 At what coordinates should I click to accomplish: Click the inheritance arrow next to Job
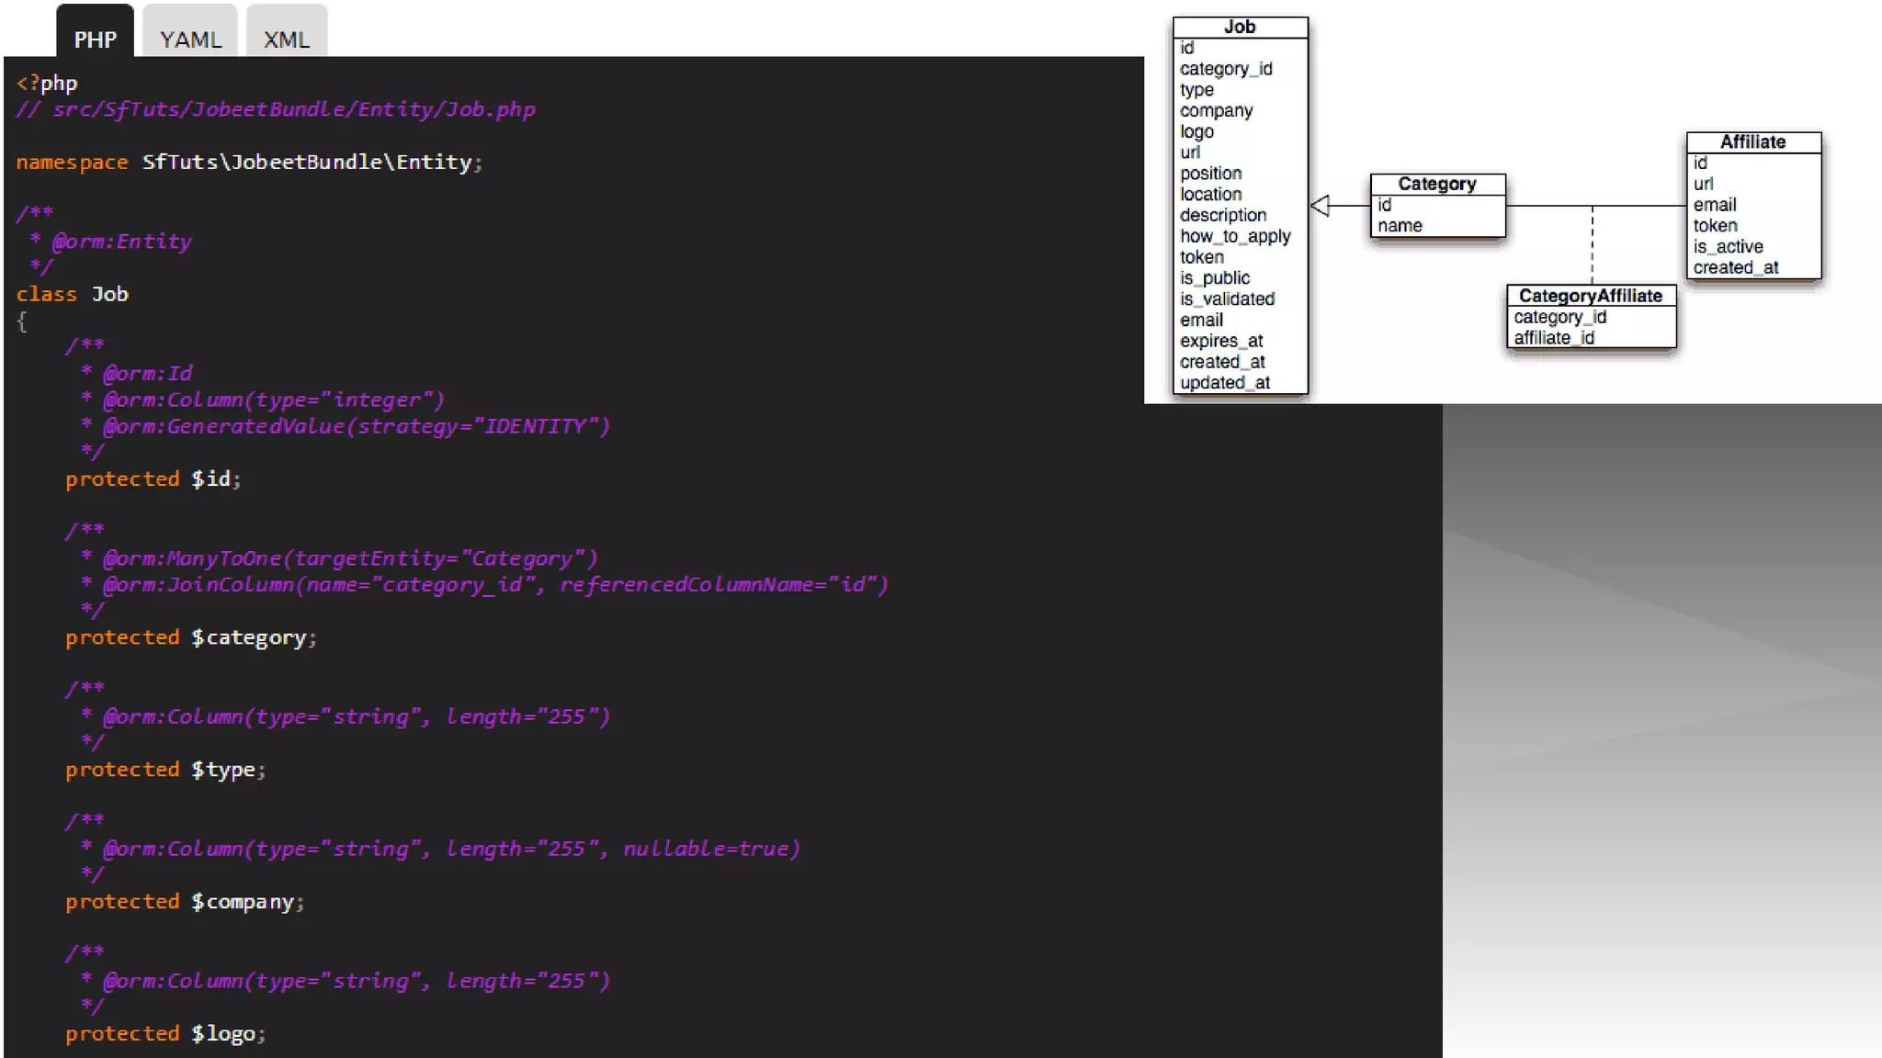tap(1321, 206)
